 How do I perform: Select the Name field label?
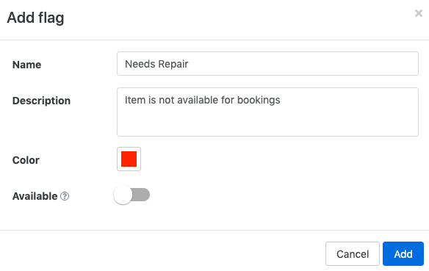[26, 65]
